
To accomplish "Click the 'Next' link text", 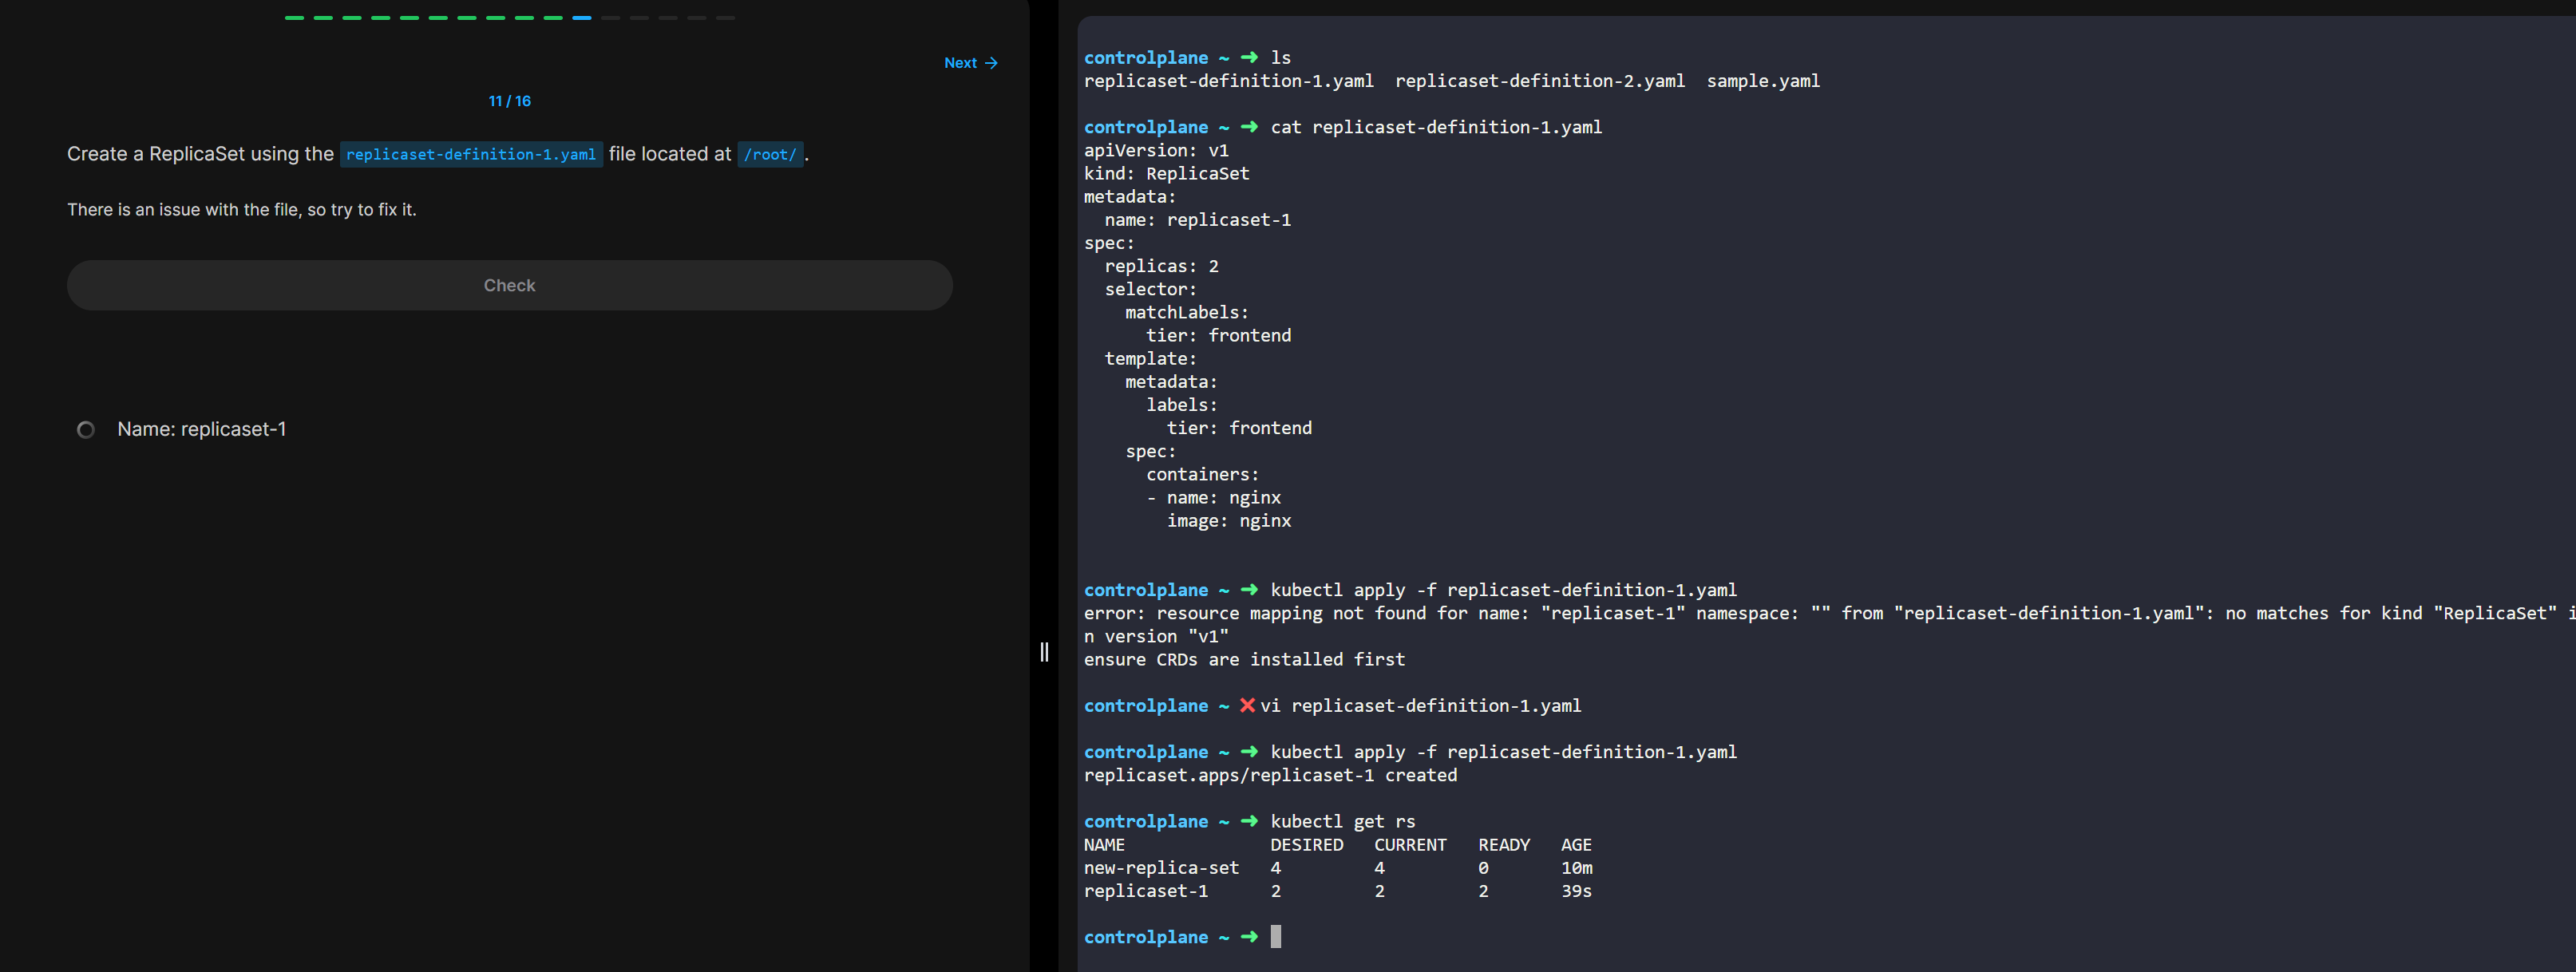I will pyautogui.click(x=960, y=63).
